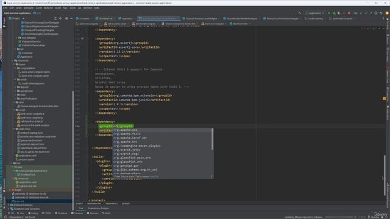Open the File menu

(5, 8)
